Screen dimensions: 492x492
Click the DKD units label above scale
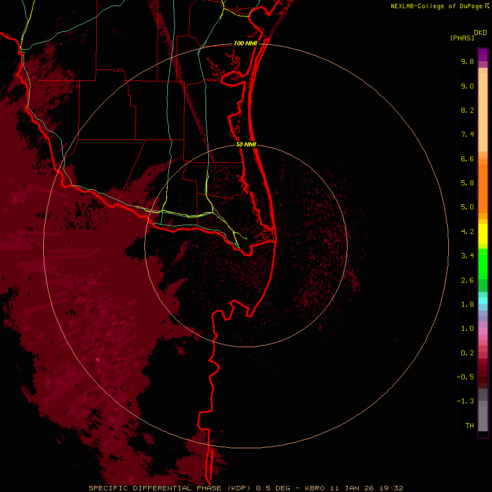coord(481,33)
